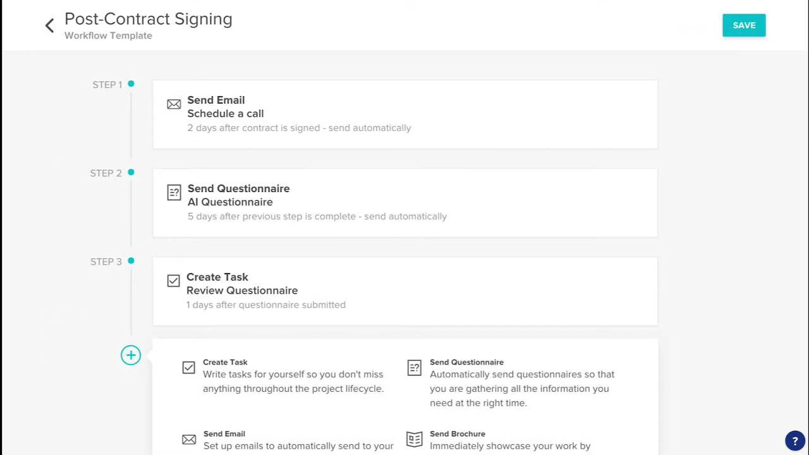
Task: Click the plus circle add step icon
Action: pyautogui.click(x=131, y=355)
